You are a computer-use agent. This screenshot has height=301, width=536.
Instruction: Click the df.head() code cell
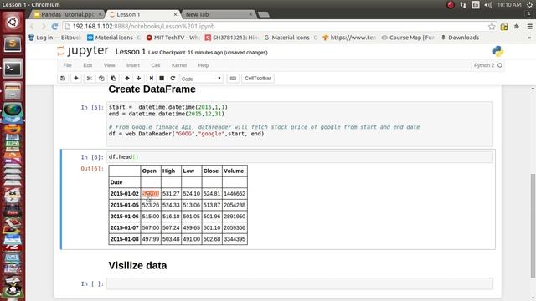click(300, 157)
